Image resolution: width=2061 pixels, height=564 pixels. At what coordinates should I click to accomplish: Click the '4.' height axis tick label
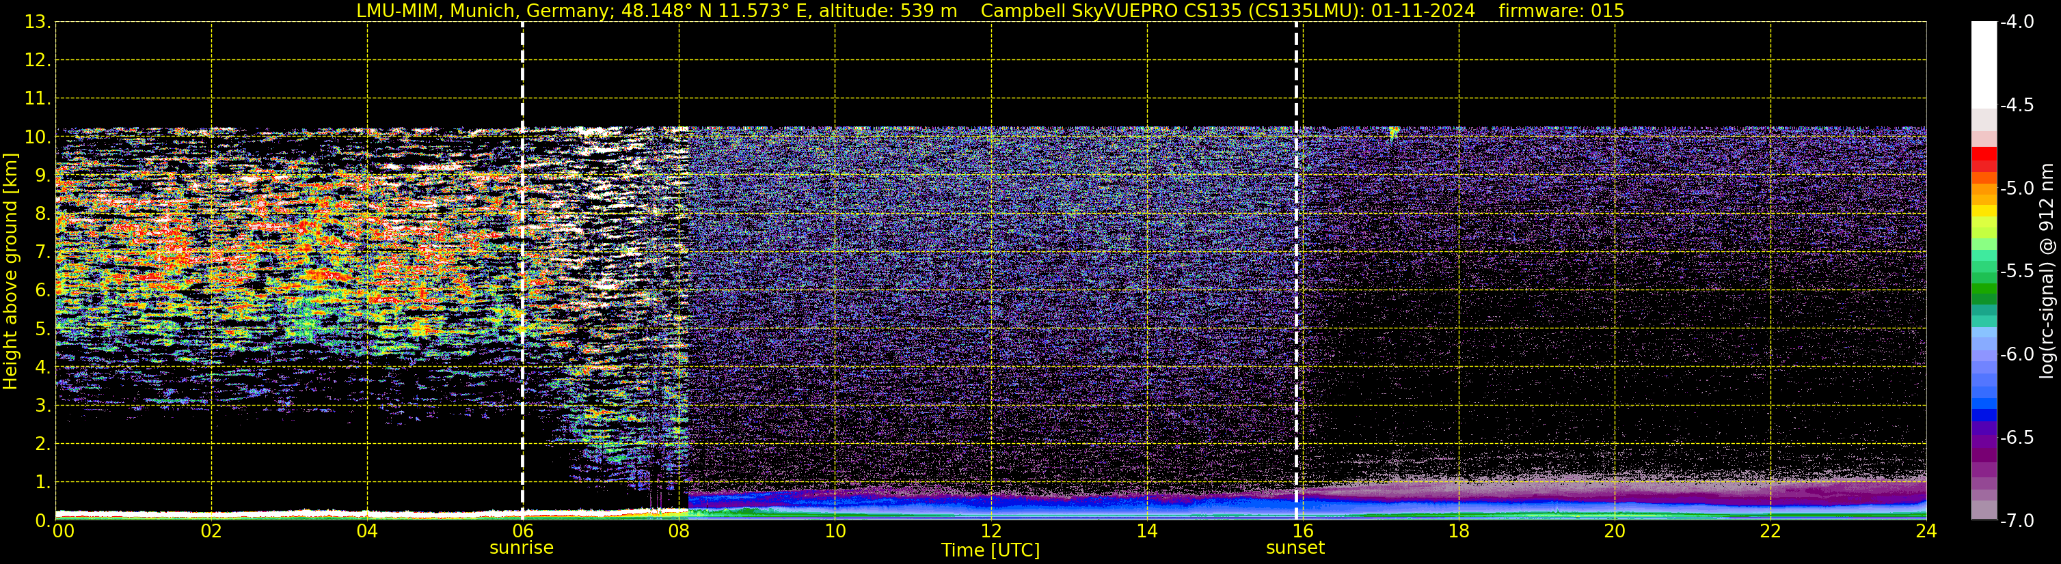(x=42, y=367)
